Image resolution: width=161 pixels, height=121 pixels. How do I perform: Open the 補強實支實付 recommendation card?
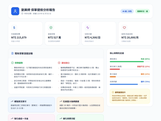coord(31,105)
